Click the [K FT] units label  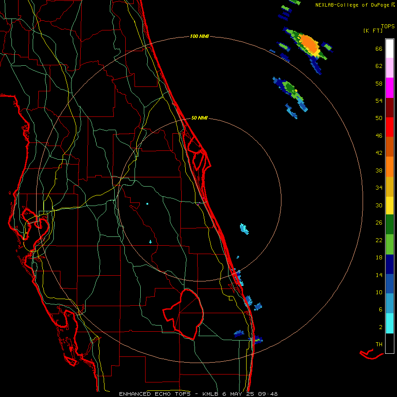coord(373,31)
